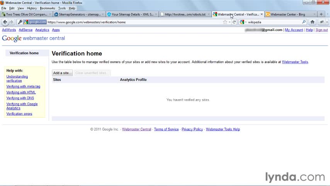Click the Analytics Profile column header
330x186 pixels.
pos(133,79)
